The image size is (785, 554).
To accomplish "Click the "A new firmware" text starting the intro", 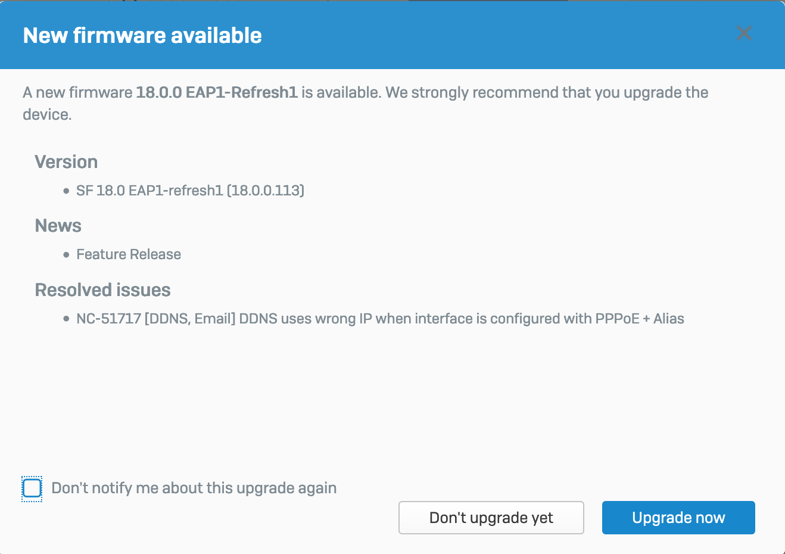I will click(77, 93).
